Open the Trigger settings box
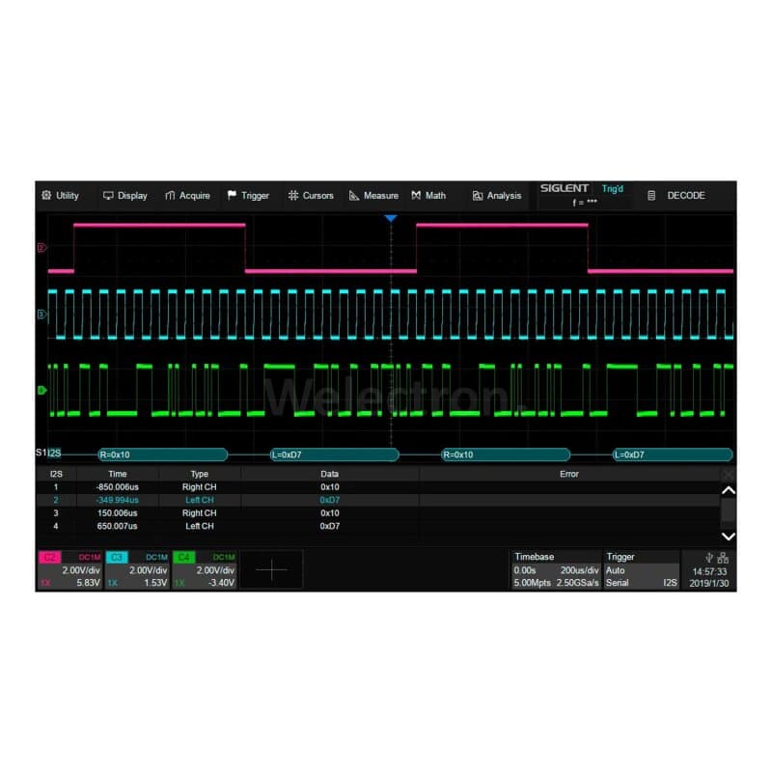The height and width of the screenshot is (772, 772). (x=642, y=569)
